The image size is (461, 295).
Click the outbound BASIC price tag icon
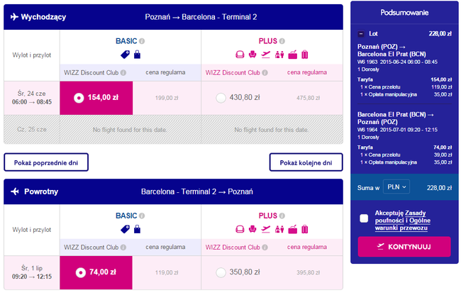125,54
